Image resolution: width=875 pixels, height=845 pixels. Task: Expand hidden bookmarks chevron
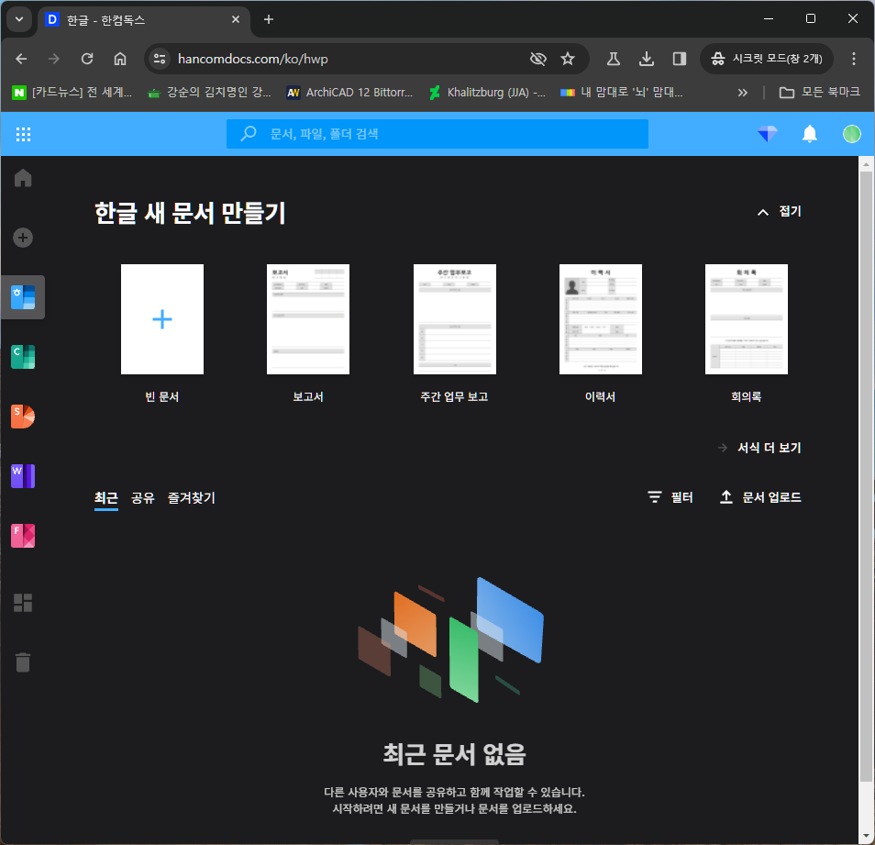pyautogui.click(x=742, y=93)
